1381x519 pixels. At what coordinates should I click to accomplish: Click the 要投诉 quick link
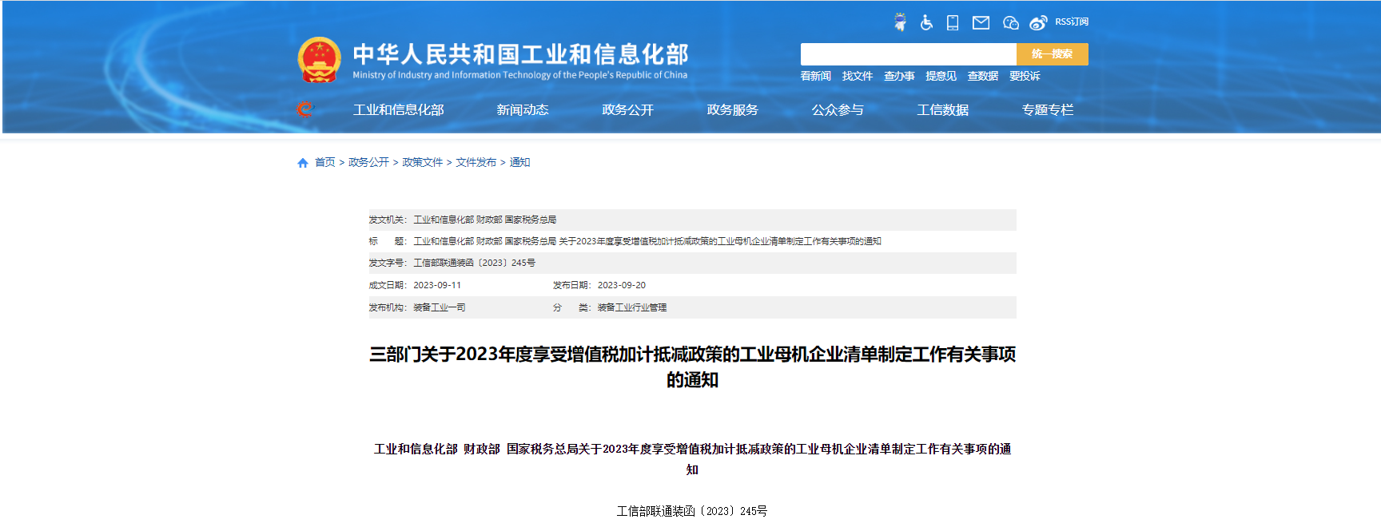[x=1025, y=76]
